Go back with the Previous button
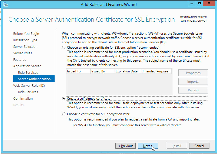 [x=126, y=146]
